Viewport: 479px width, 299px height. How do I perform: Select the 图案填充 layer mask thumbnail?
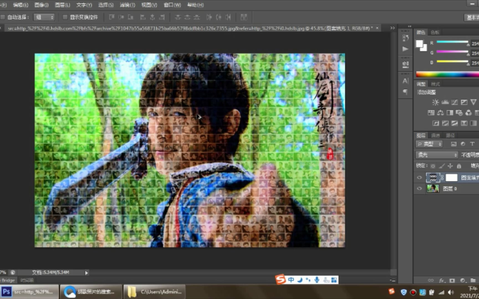(451, 178)
